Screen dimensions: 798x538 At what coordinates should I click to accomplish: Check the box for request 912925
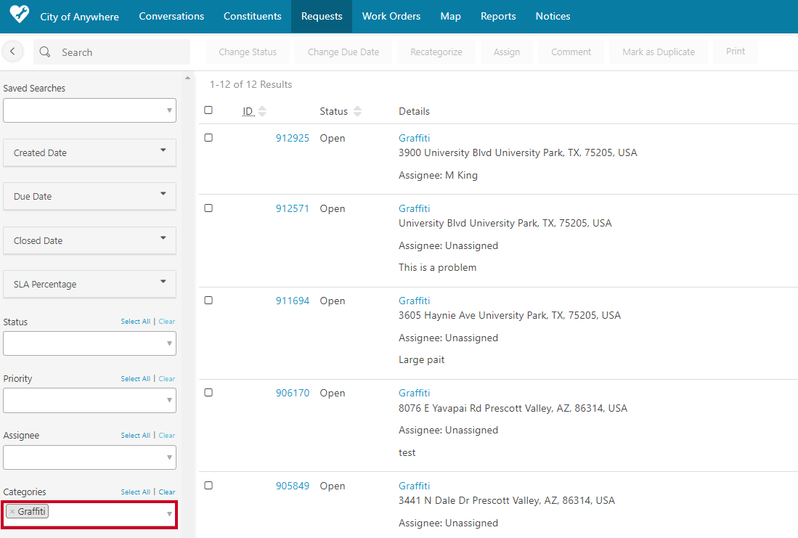coord(208,137)
